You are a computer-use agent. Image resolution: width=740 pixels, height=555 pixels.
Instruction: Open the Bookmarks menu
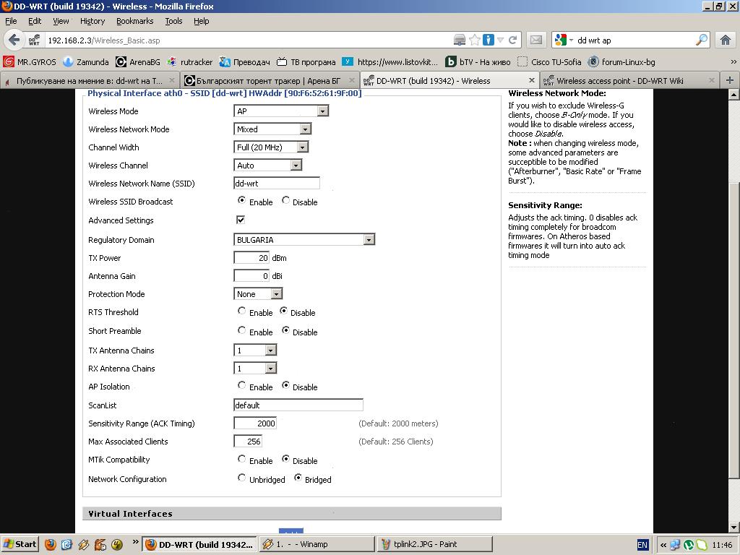[x=134, y=21]
